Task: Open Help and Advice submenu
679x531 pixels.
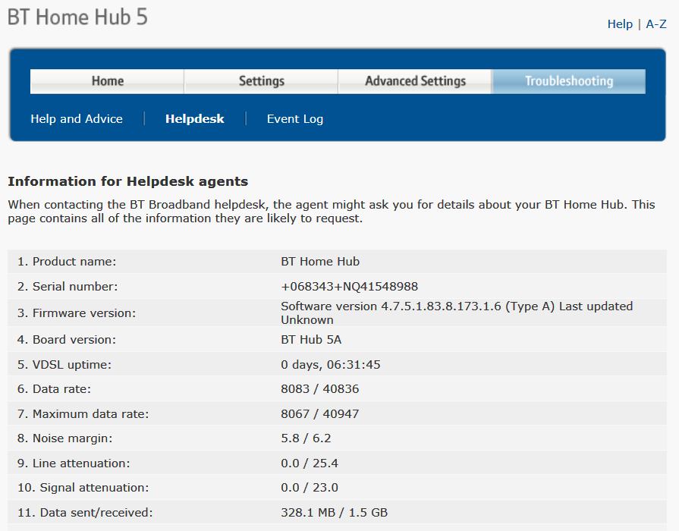Action: tap(77, 118)
